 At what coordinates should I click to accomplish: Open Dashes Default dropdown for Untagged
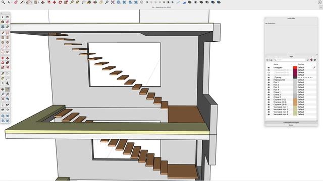click(x=301, y=67)
